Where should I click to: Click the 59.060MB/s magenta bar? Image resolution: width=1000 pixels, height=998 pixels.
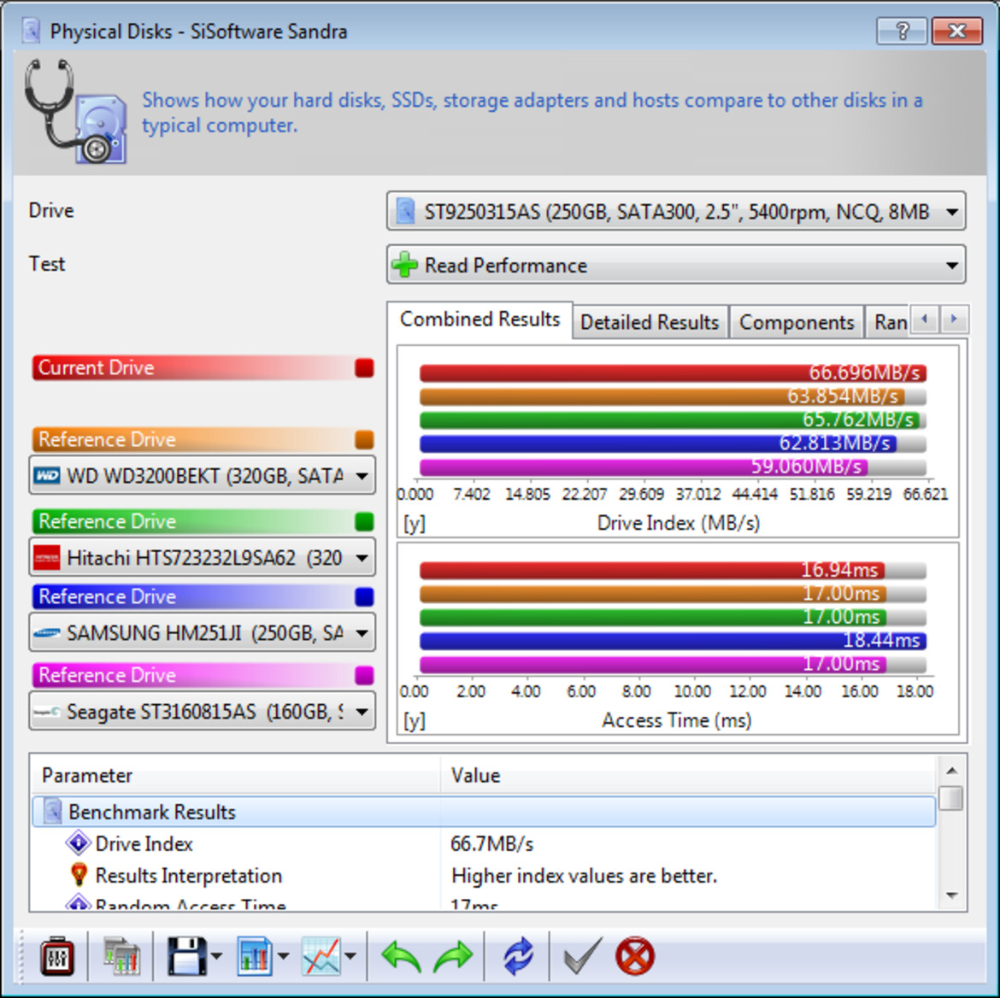point(644,467)
